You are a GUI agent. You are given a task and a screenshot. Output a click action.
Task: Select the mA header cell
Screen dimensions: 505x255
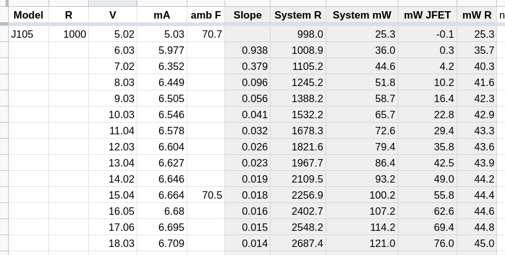tap(162, 15)
